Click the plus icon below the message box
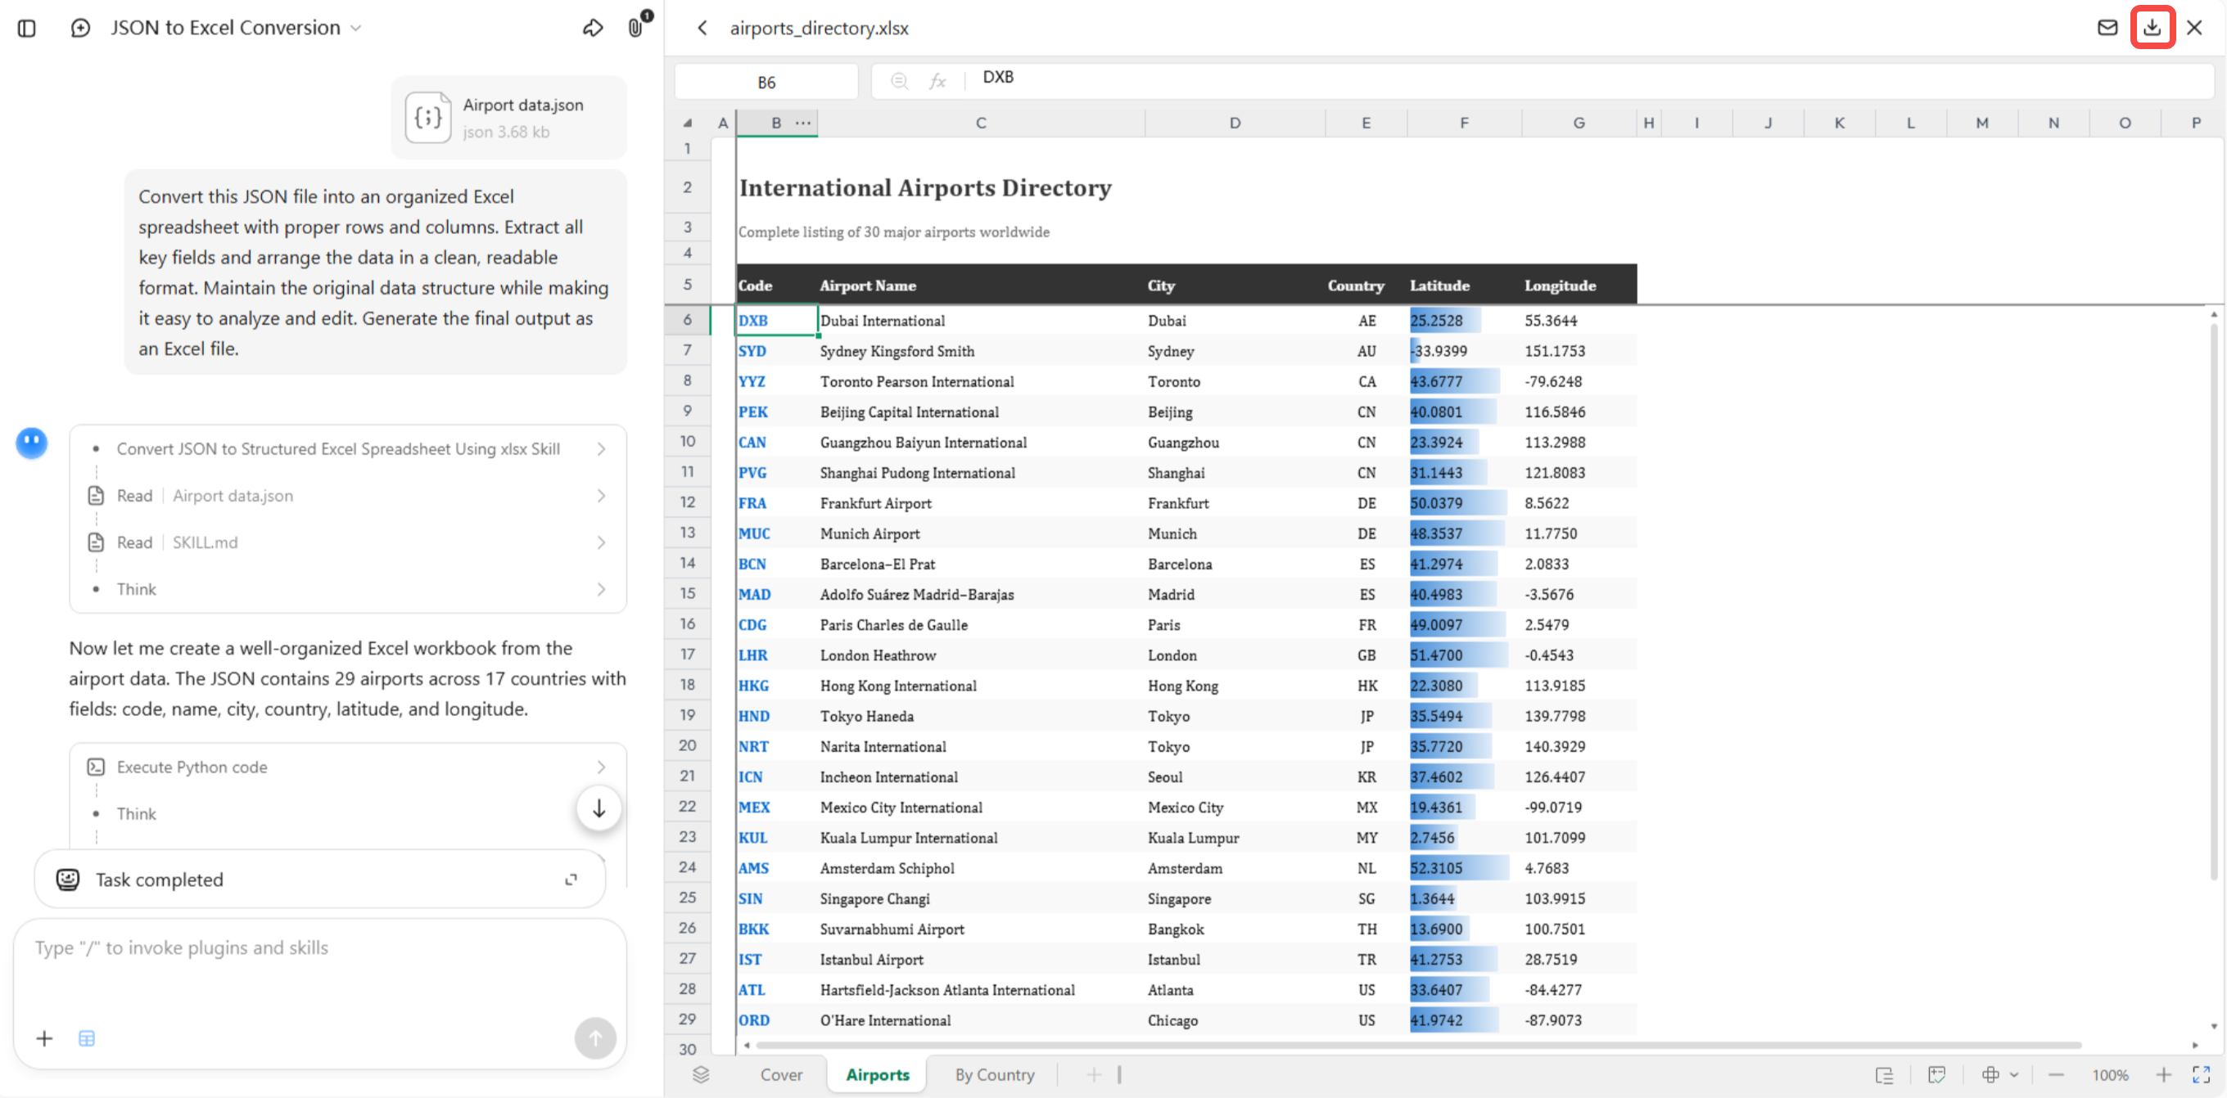Viewport: 2227px width, 1098px height. click(44, 1037)
